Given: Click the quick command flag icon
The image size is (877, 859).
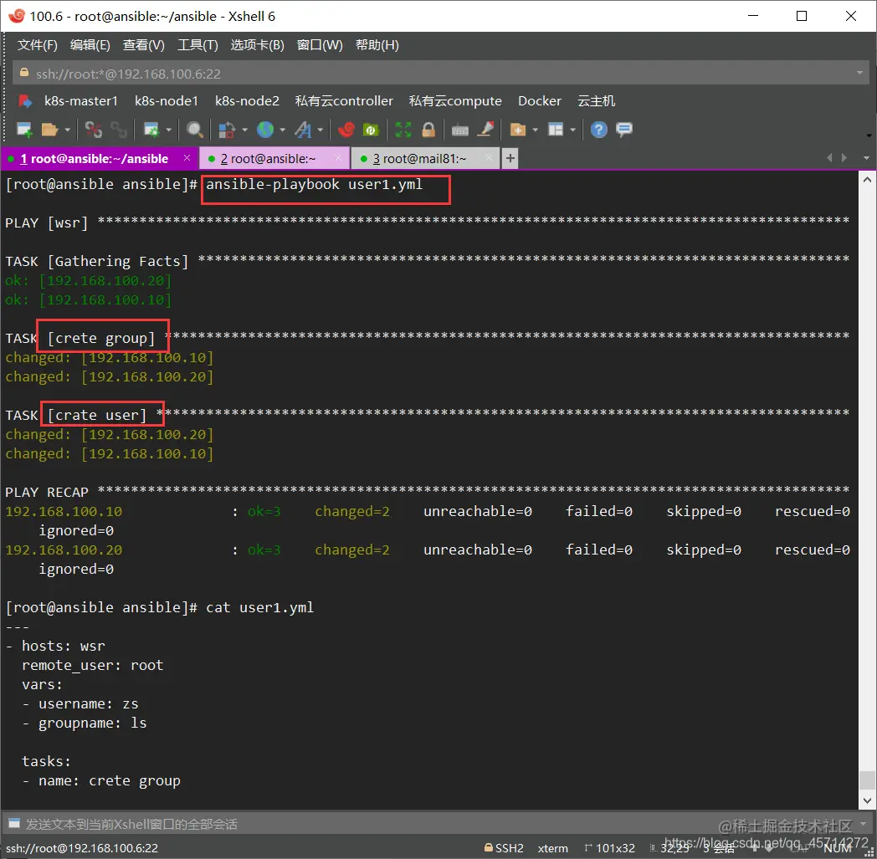Looking at the screenshot, I should click(x=25, y=101).
